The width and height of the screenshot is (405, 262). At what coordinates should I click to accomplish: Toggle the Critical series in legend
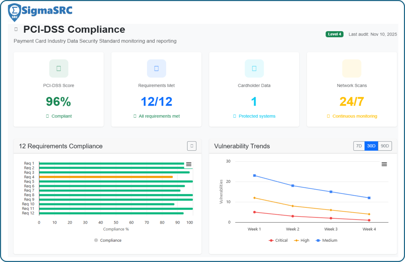[x=278, y=240]
